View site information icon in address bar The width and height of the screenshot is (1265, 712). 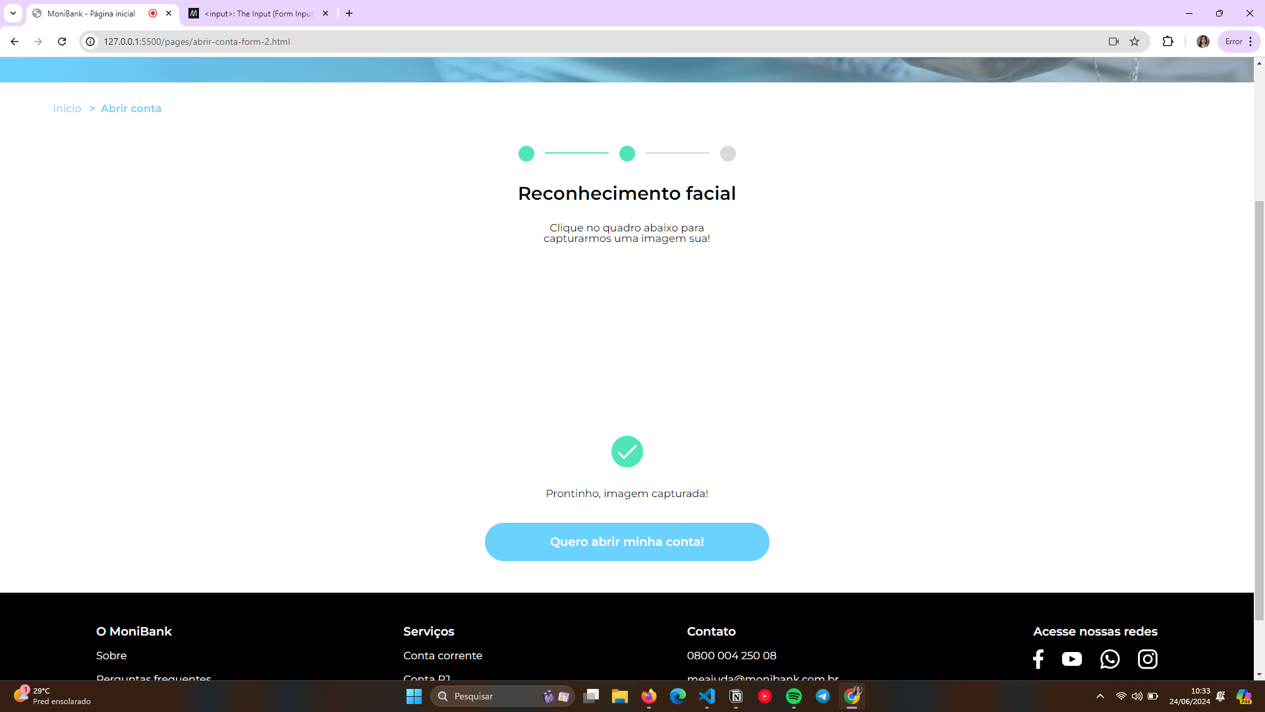[90, 42]
